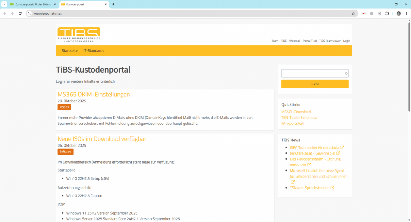Click inside the search input field

314,73
